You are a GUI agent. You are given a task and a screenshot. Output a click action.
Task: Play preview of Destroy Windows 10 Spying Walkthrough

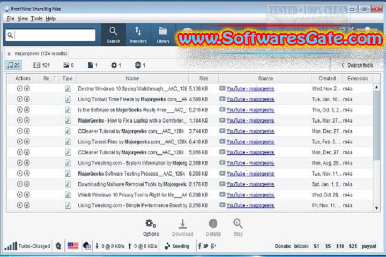point(20,88)
